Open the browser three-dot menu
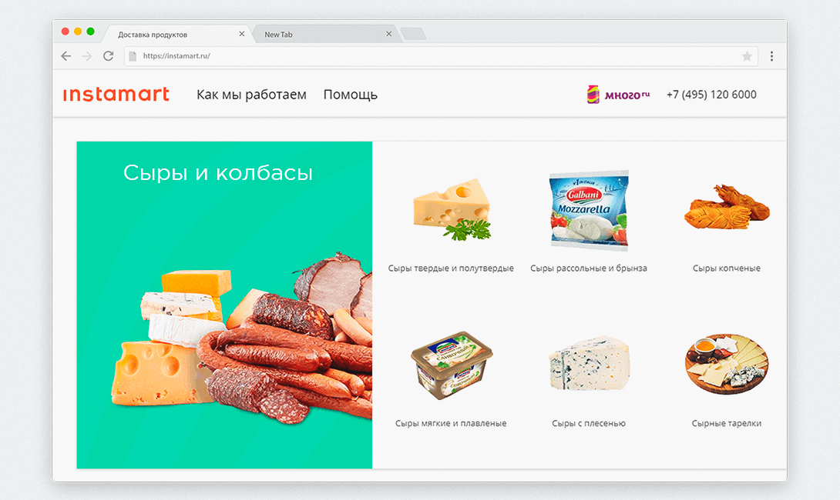This screenshot has width=840, height=500. tap(771, 56)
